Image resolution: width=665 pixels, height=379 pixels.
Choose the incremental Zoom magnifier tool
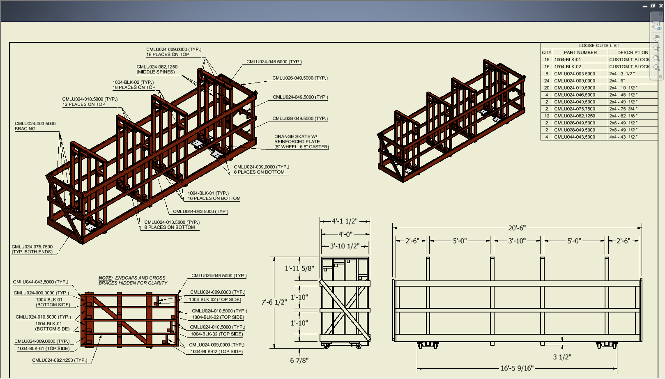click(x=656, y=48)
